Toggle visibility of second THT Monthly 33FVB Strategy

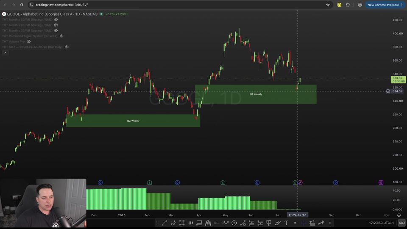pyautogui.click(x=56, y=25)
